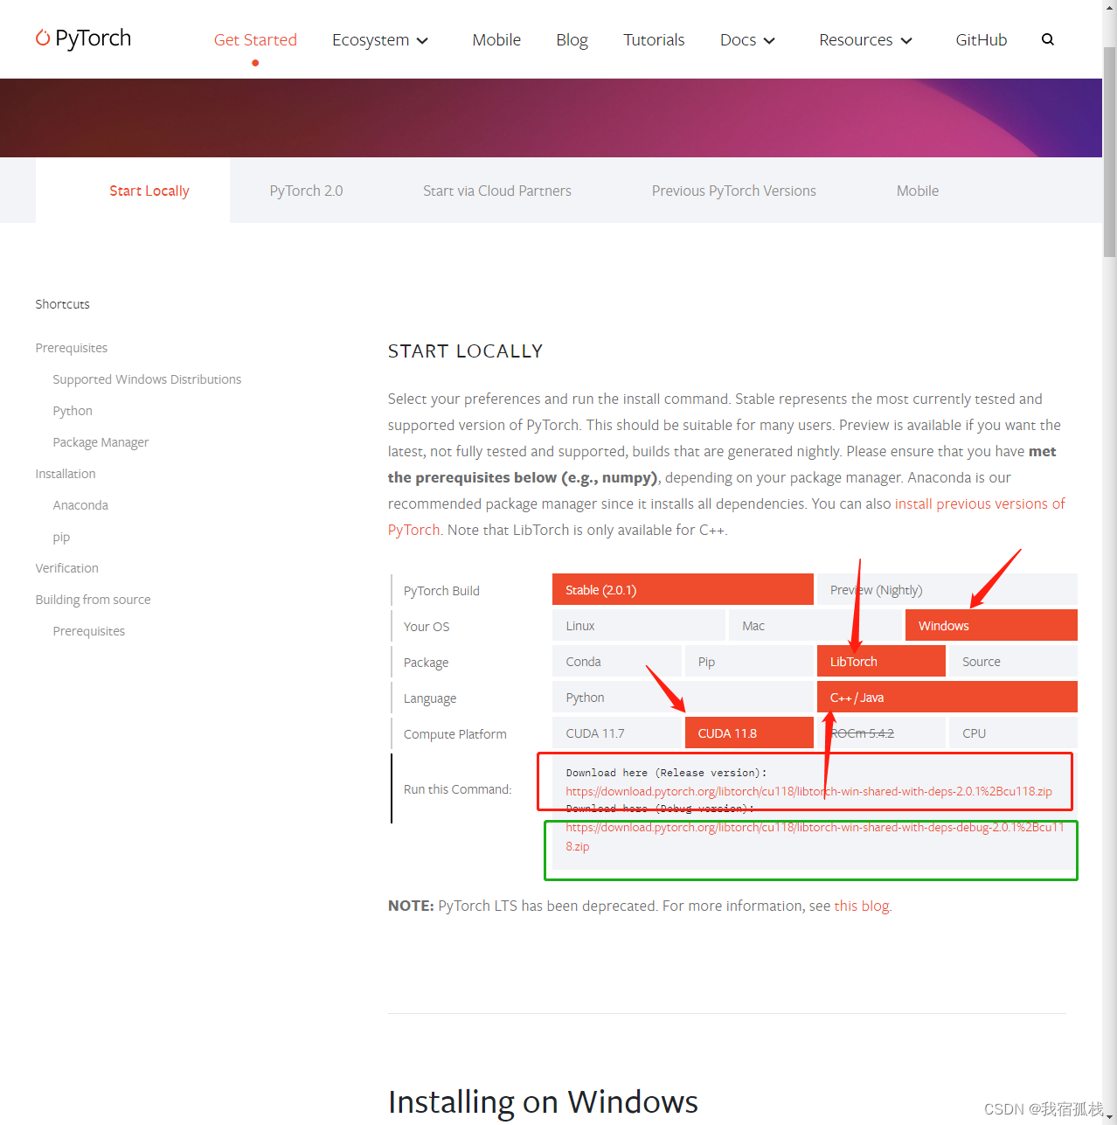Open the debug version libtorch zip link

pos(815,837)
